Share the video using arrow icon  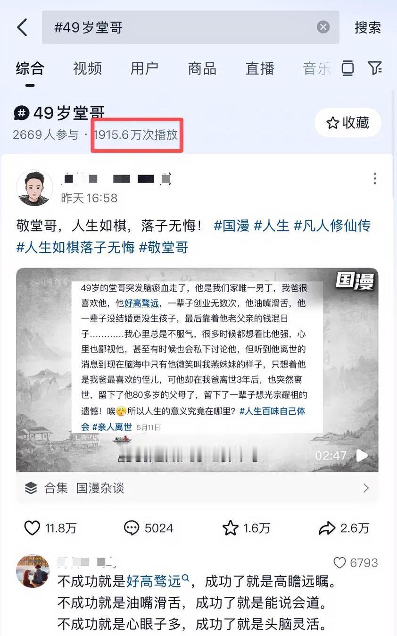(x=327, y=528)
